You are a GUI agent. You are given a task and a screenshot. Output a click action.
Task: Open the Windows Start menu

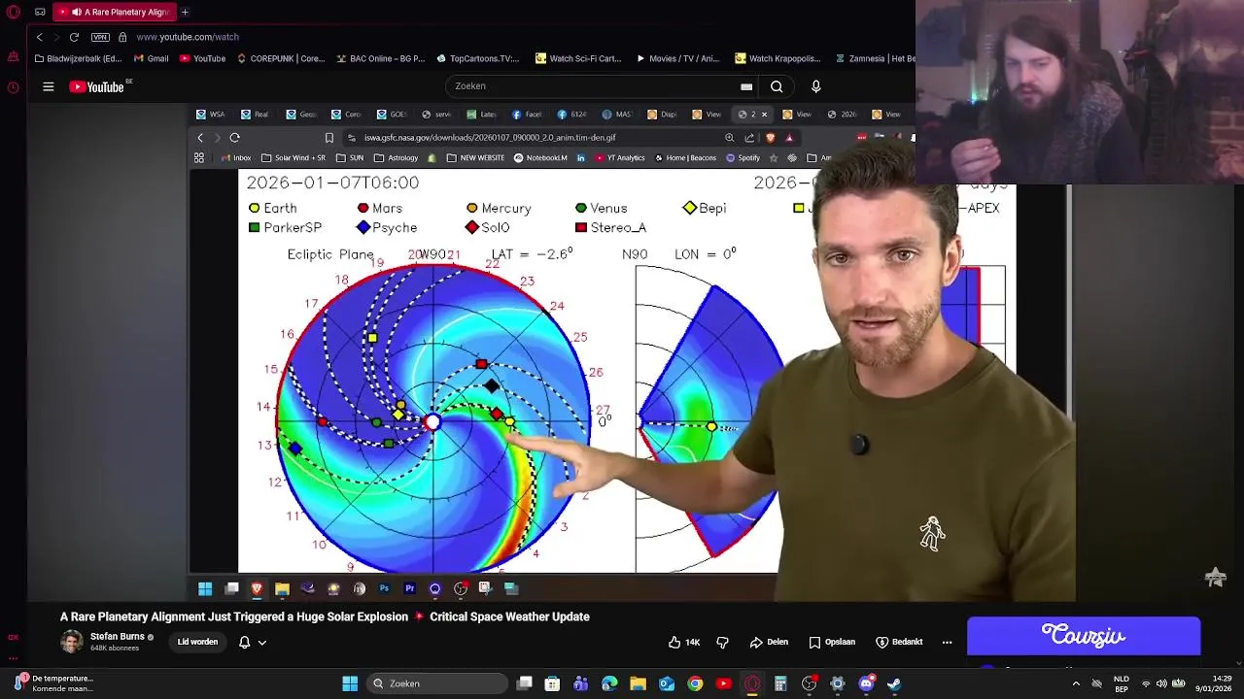point(350,683)
